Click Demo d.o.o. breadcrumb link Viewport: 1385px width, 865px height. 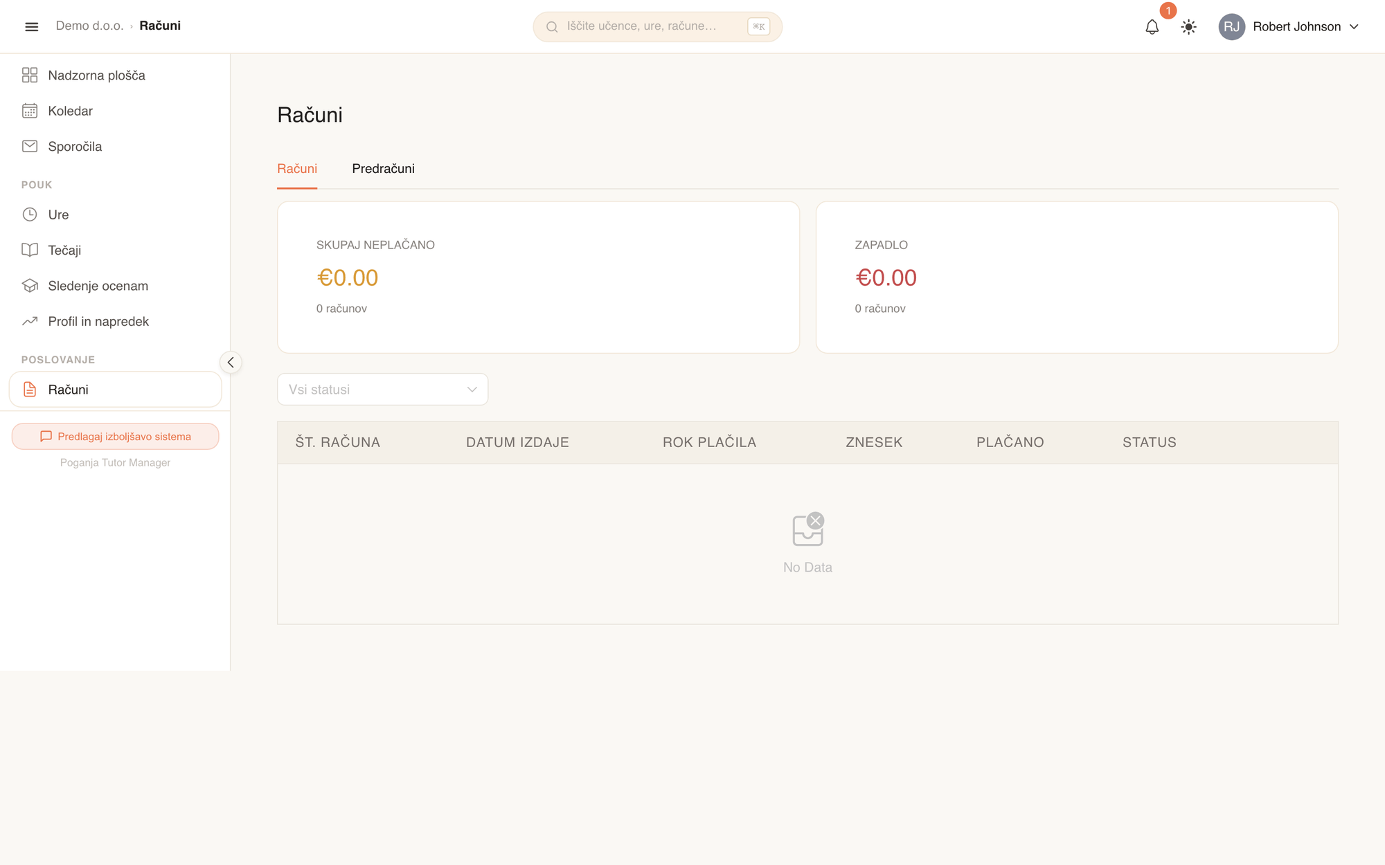(x=89, y=26)
